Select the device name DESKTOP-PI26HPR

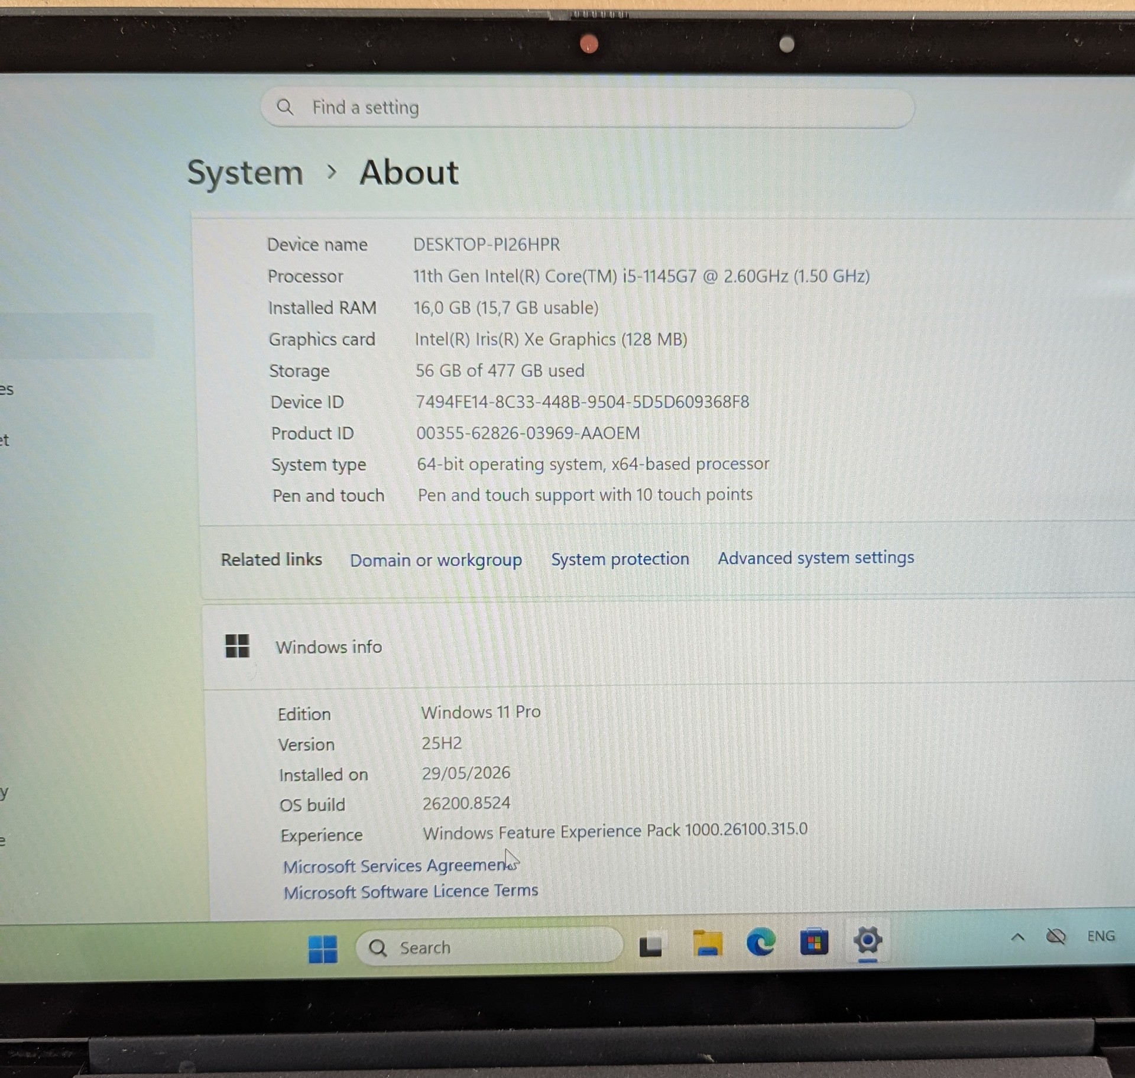(x=487, y=244)
